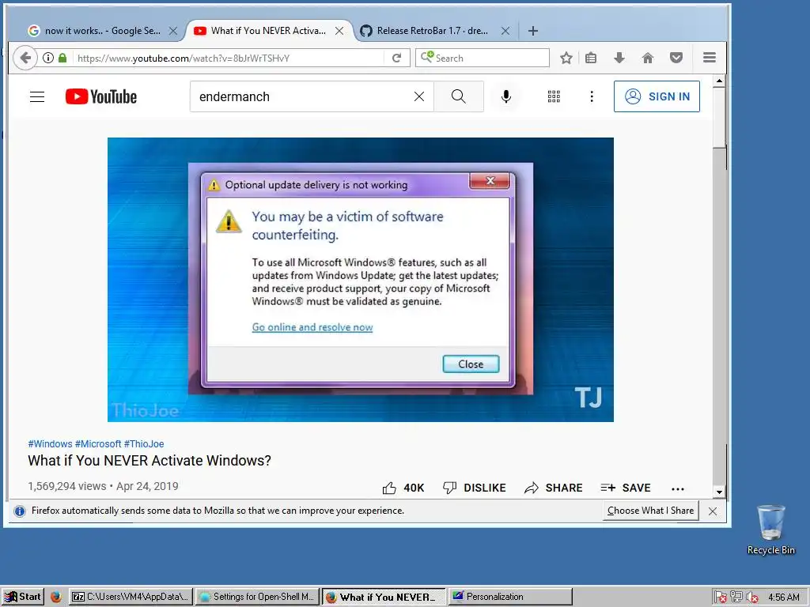Dismiss the Firefox data notification bar
810x607 pixels.
pyautogui.click(x=713, y=511)
